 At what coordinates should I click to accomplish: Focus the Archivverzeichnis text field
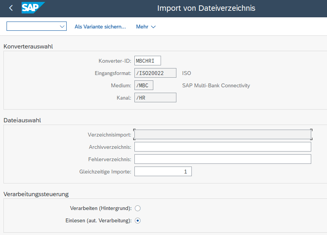click(x=223, y=147)
